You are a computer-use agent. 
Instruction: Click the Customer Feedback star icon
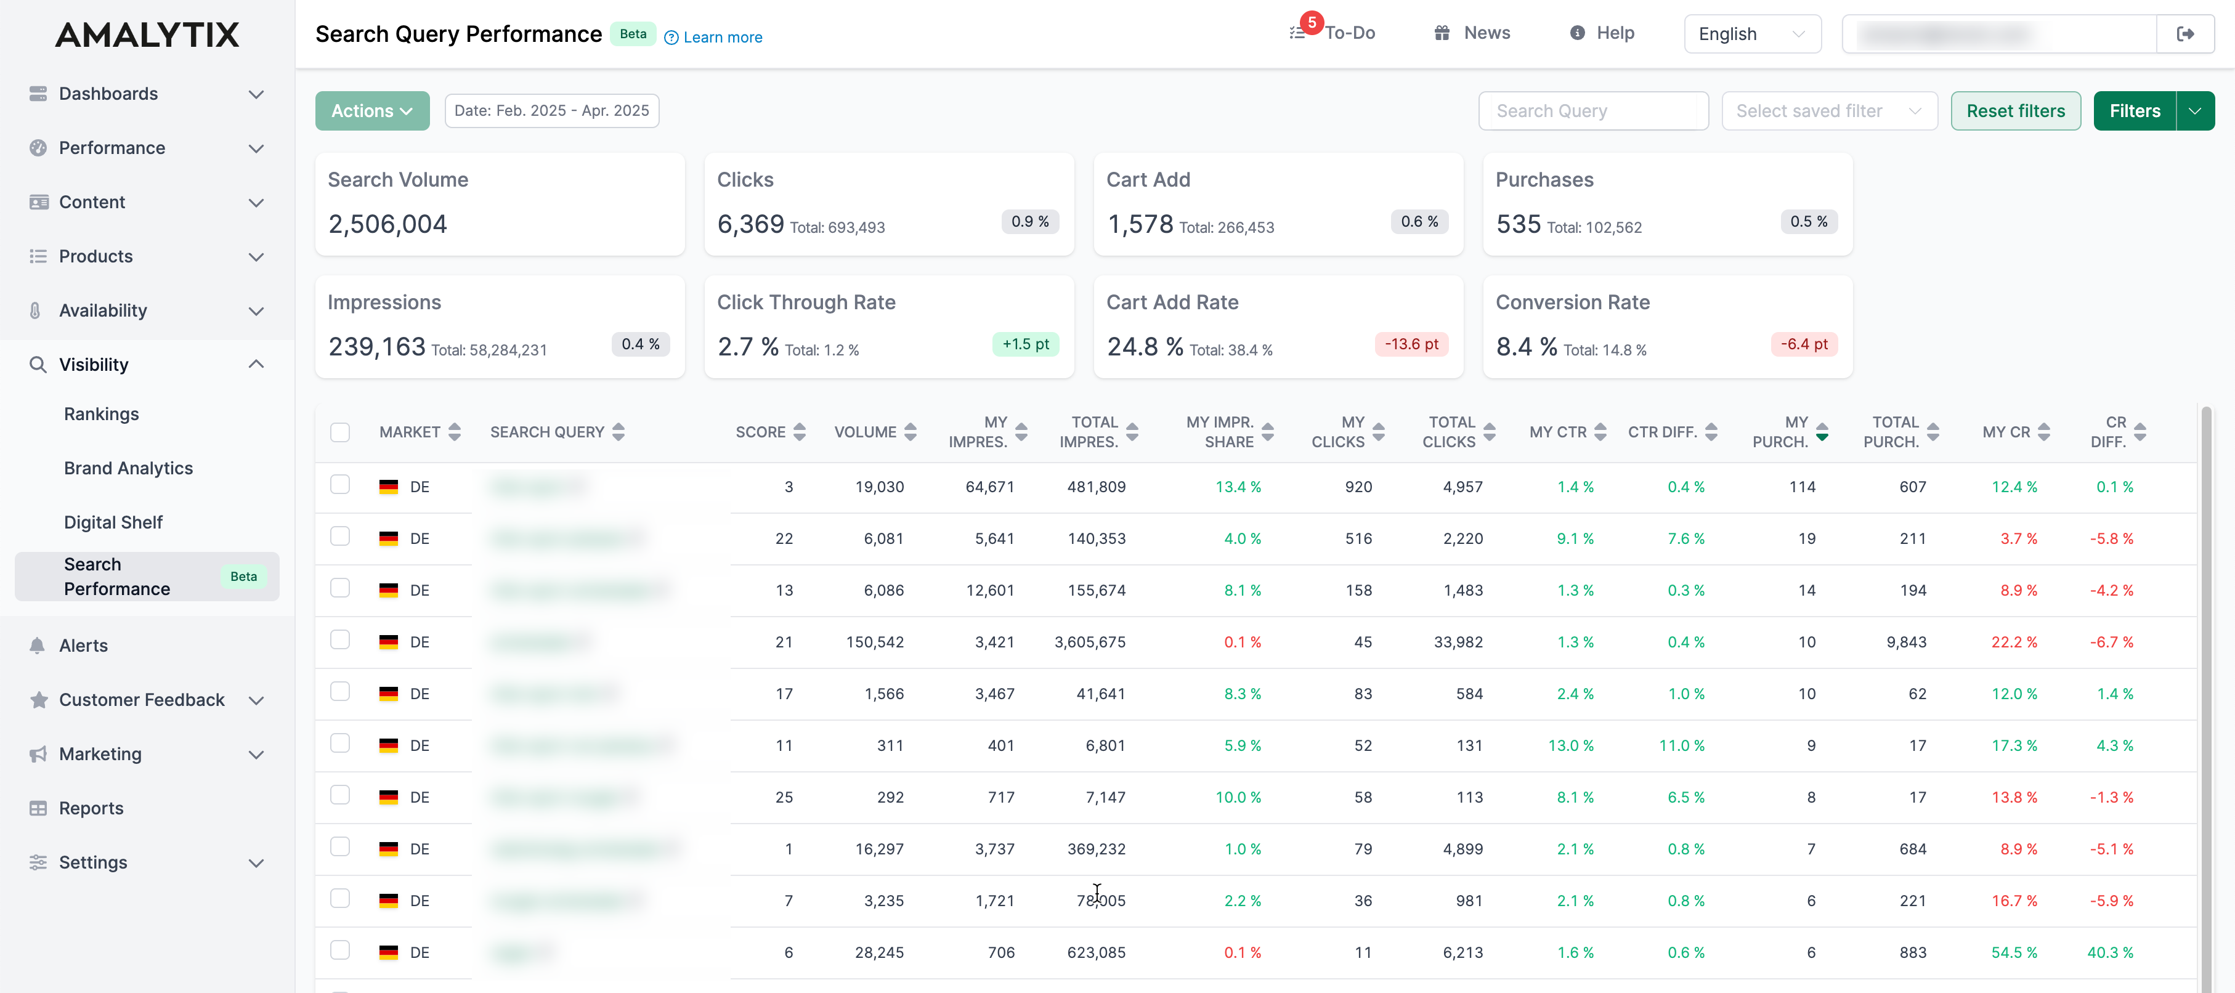(x=38, y=700)
